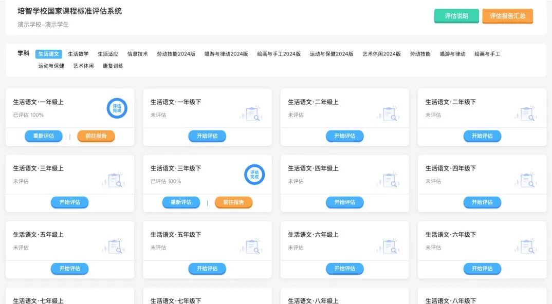Start evaluation for 生活语文·二年级上
The height and width of the screenshot is (304, 552).
(x=345, y=136)
